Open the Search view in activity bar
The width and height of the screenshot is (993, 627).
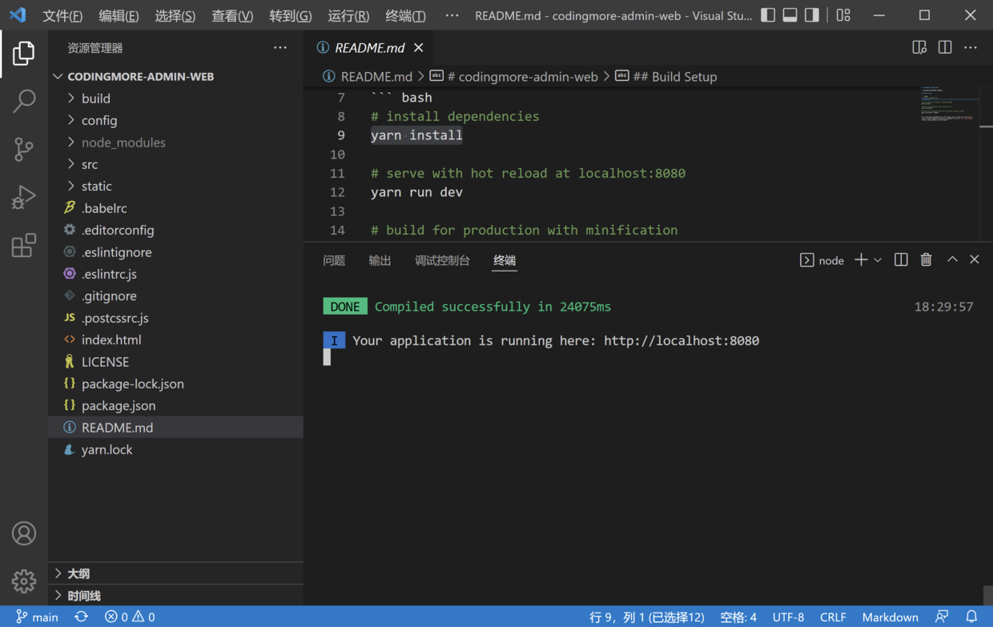(x=24, y=101)
